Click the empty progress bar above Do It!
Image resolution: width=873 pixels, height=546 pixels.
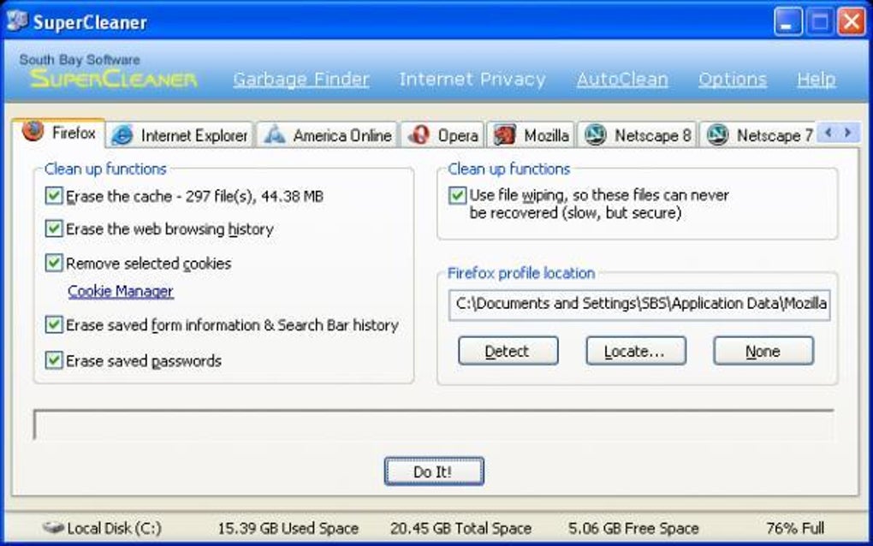pos(434,425)
